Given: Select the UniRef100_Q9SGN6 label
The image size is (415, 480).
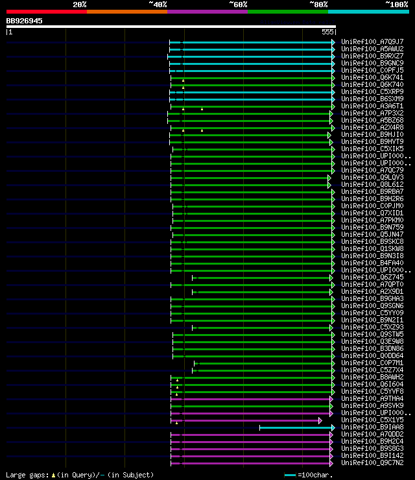Looking at the screenshot, I should tap(372, 306).
